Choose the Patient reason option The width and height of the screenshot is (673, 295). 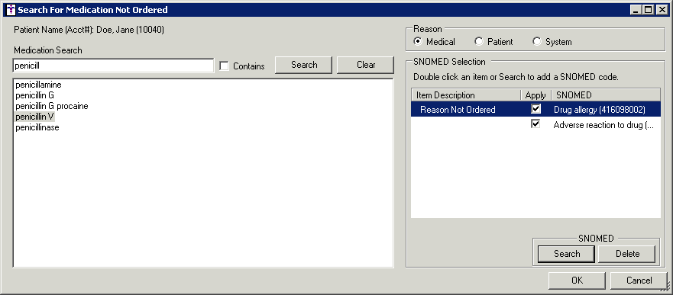[x=478, y=41]
